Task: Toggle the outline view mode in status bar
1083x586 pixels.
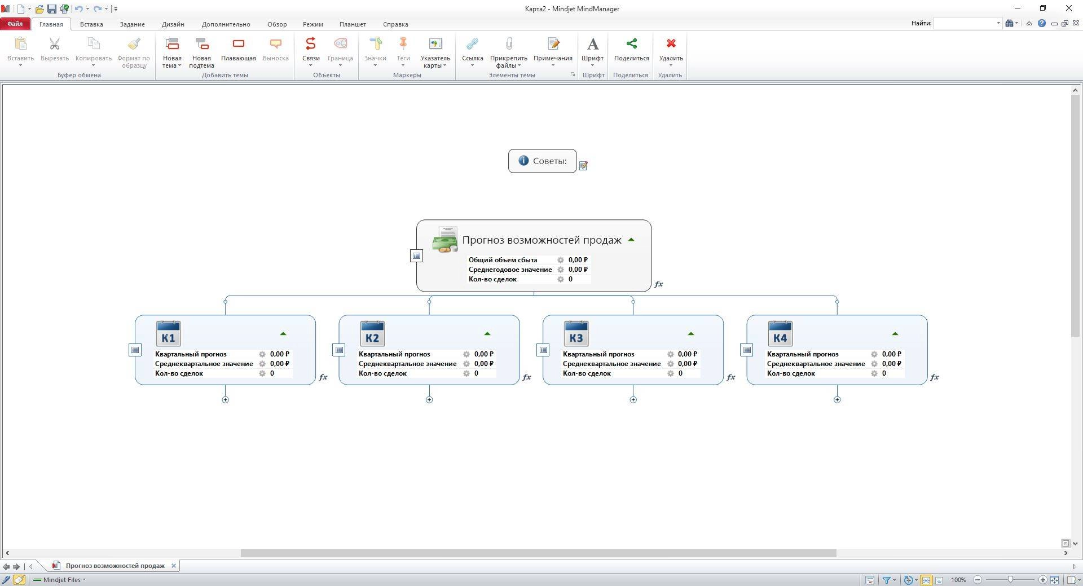Action: point(939,580)
